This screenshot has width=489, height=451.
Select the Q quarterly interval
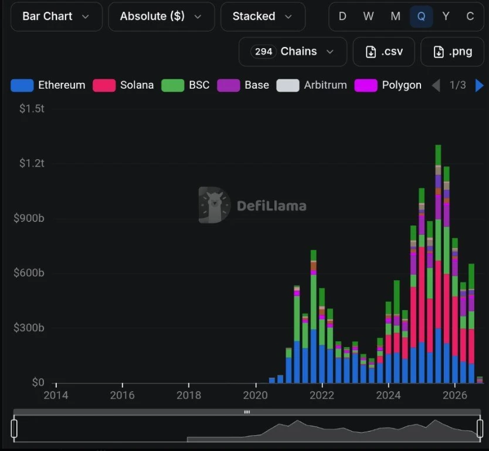tap(421, 16)
